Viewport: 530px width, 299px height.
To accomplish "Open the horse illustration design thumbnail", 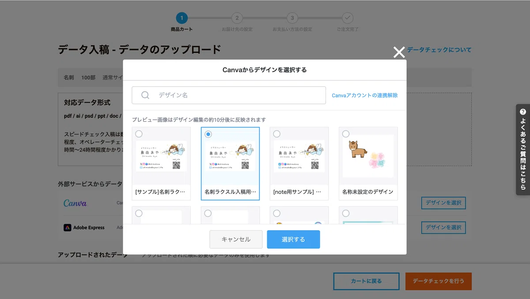I will point(368,156).
